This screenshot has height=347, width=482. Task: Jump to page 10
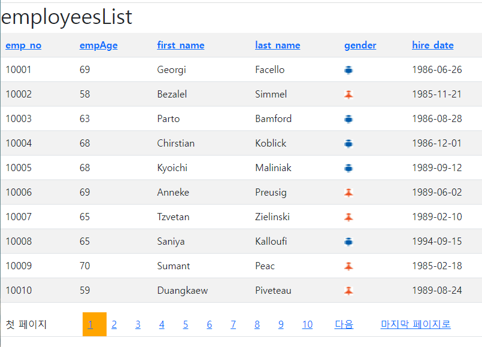point(307,324)
